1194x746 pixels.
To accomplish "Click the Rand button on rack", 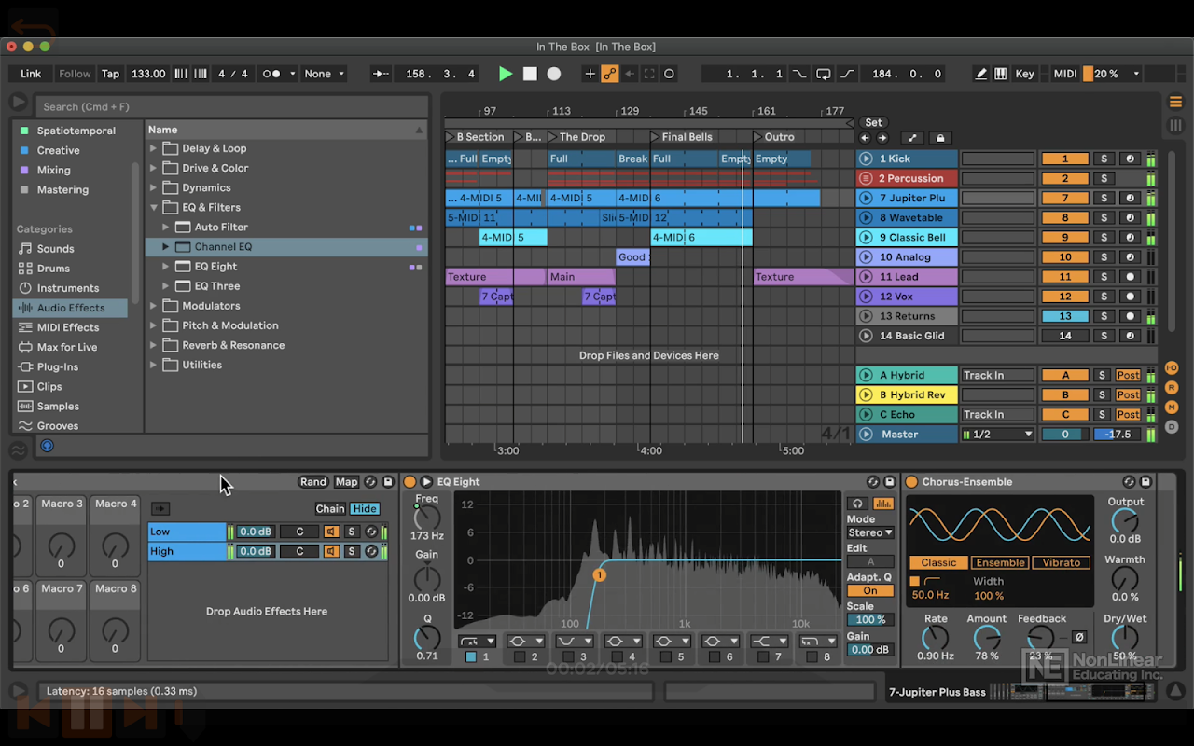I will pyautogui.click(x=313, y=482).
